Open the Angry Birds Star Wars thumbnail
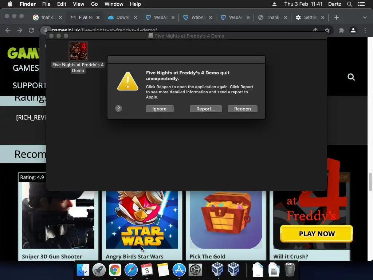373x280 pixels. [x=142, y=220]
